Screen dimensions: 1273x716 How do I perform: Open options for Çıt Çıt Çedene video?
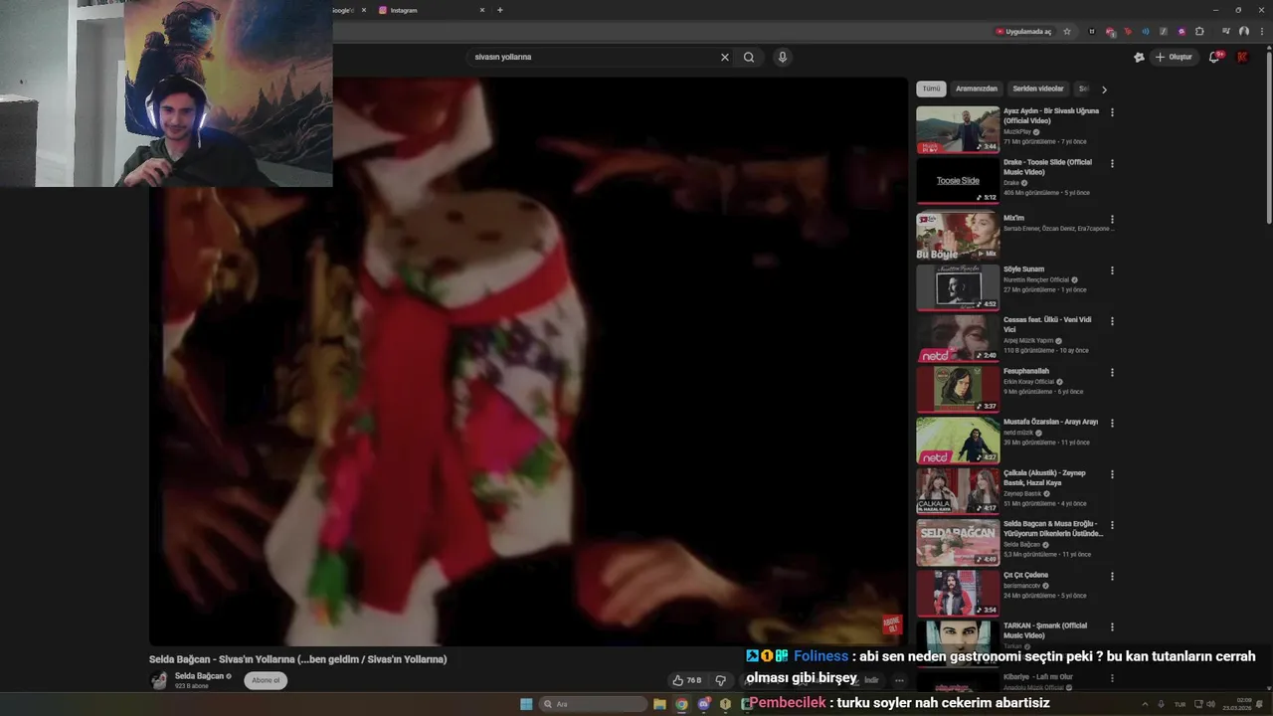point(1112,576)
